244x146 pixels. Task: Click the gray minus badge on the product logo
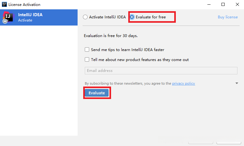pyautogui.click(x=5, y=21)
